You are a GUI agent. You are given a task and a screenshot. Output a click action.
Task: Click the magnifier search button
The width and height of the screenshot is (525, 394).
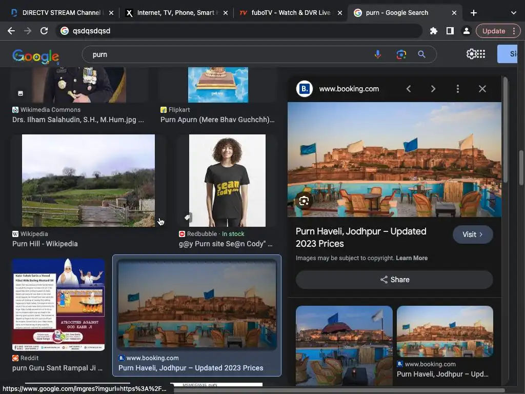(421, 54)
